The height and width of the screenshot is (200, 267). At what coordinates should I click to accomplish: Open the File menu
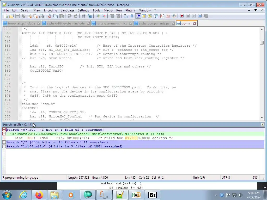(x=6, y=10)
